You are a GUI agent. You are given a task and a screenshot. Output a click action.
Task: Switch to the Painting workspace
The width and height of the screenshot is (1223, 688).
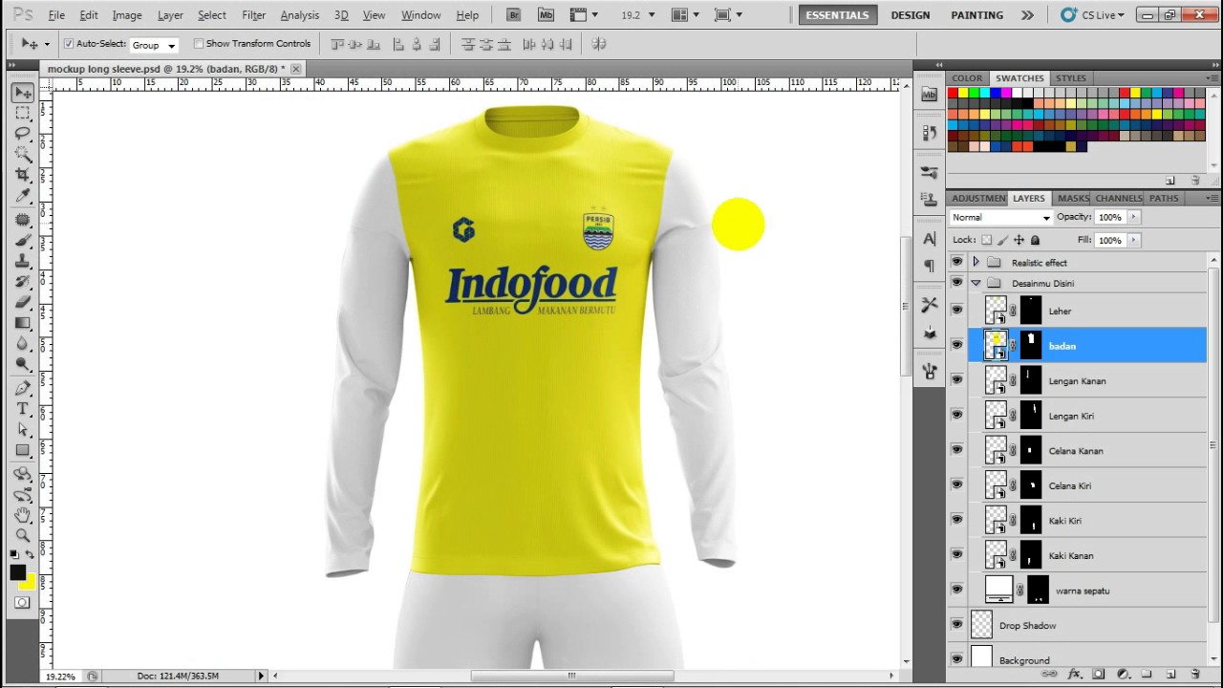(x=976, y=15)
